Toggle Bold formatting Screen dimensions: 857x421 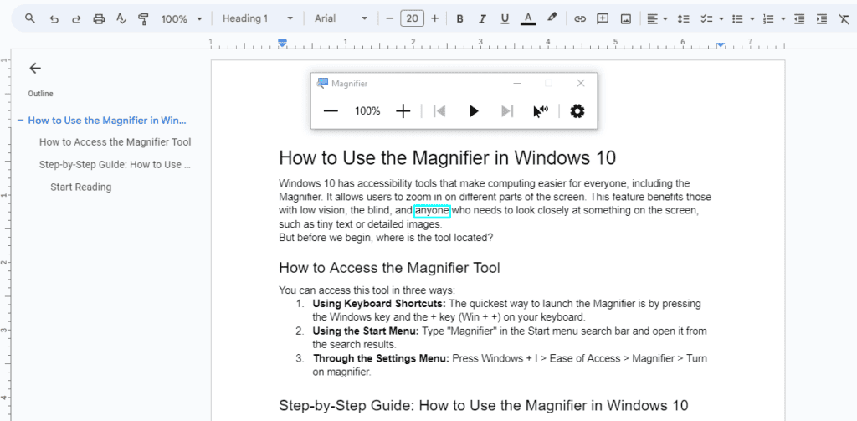459,18
